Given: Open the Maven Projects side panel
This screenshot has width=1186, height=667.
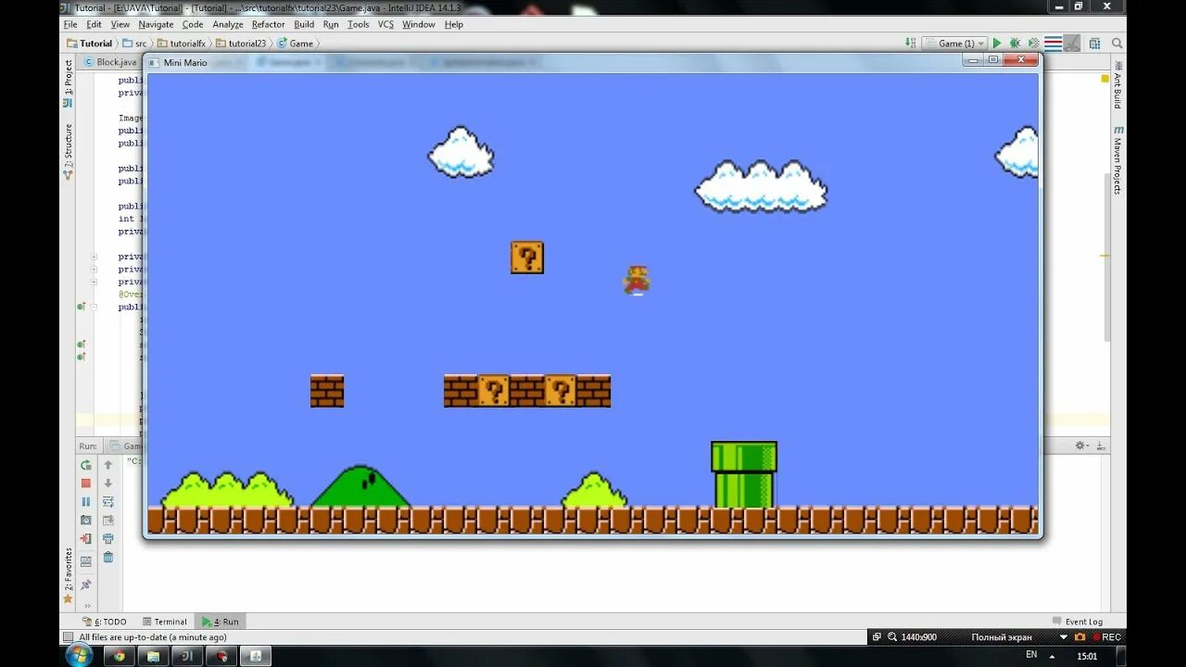Looking at the screenshot, I should tap(1118, 159).
